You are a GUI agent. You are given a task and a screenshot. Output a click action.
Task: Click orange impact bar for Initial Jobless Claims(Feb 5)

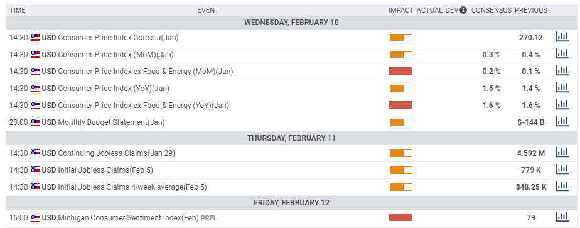tap(400, 170)
